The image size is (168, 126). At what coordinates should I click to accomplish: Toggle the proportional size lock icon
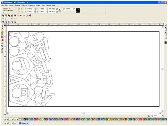tap(60, 10)
